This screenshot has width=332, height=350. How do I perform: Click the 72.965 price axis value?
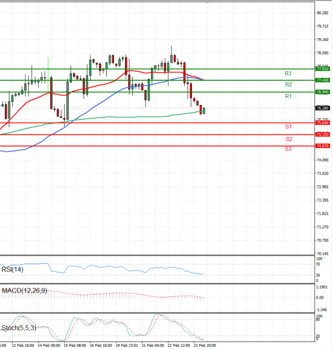point(323,186)
